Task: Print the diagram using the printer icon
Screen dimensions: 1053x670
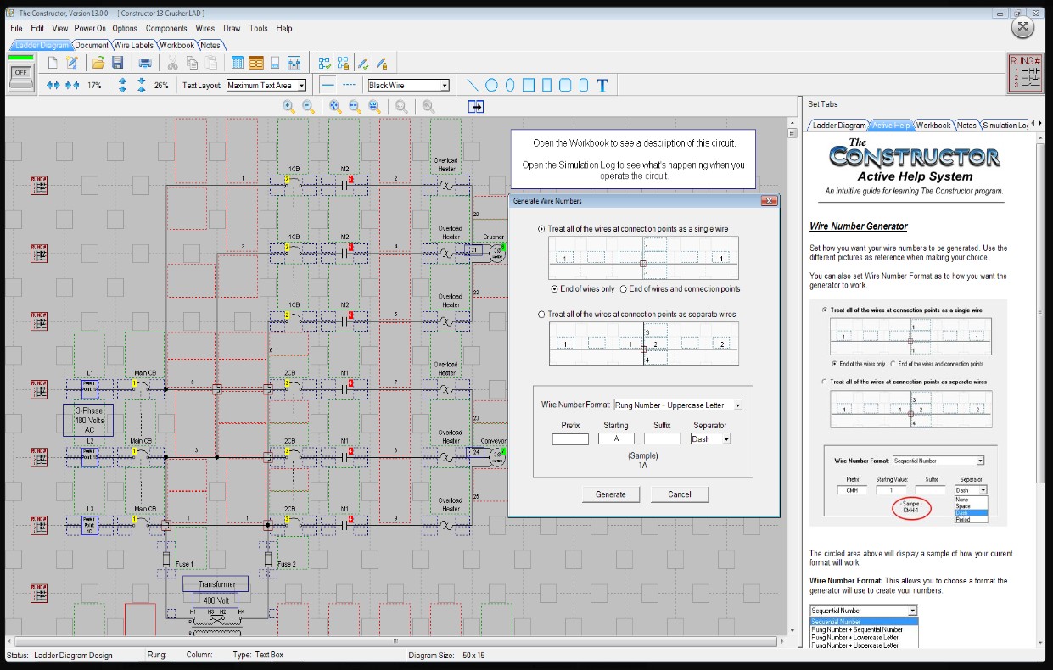Action: 145,63
